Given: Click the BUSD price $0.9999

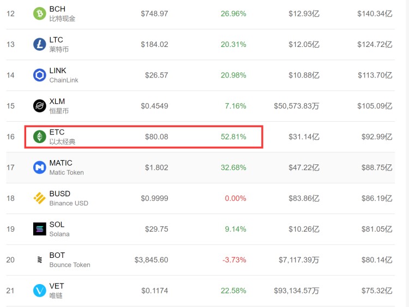Looking at the screenshot, I should point(154,198).
